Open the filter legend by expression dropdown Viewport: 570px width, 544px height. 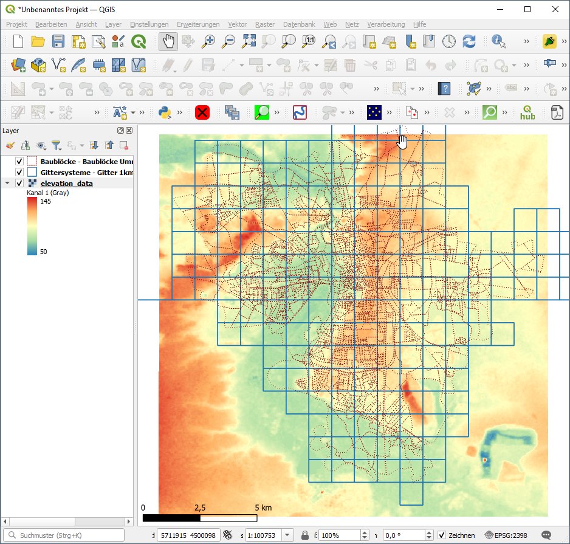[x=82, y=146]
